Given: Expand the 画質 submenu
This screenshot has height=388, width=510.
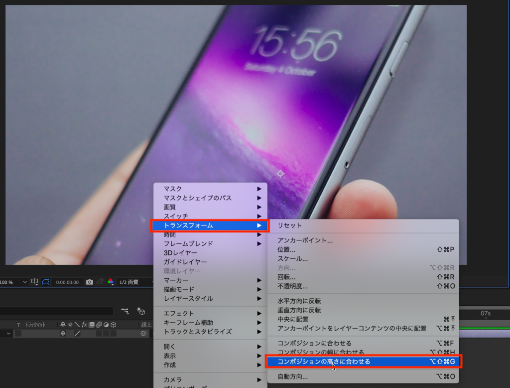Looking at the screenshot, I should pyautogui.click(x=211, y=207).
